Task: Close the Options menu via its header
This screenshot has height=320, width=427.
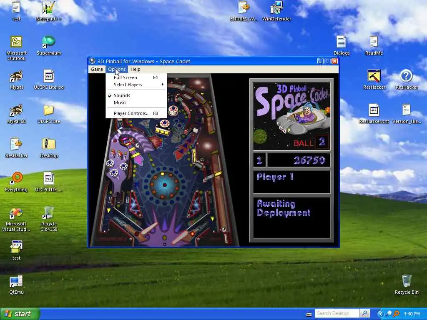Action: tap(117, 69)
